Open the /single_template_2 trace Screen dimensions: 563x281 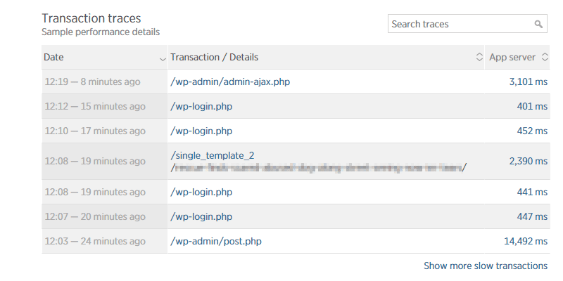pyautogui.click(x=212, y=155)
